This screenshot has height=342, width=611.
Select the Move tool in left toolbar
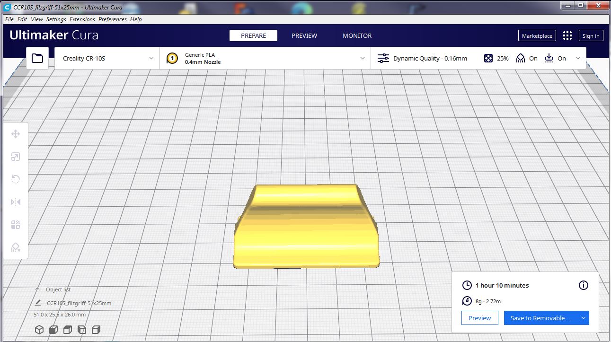[16, 134]
